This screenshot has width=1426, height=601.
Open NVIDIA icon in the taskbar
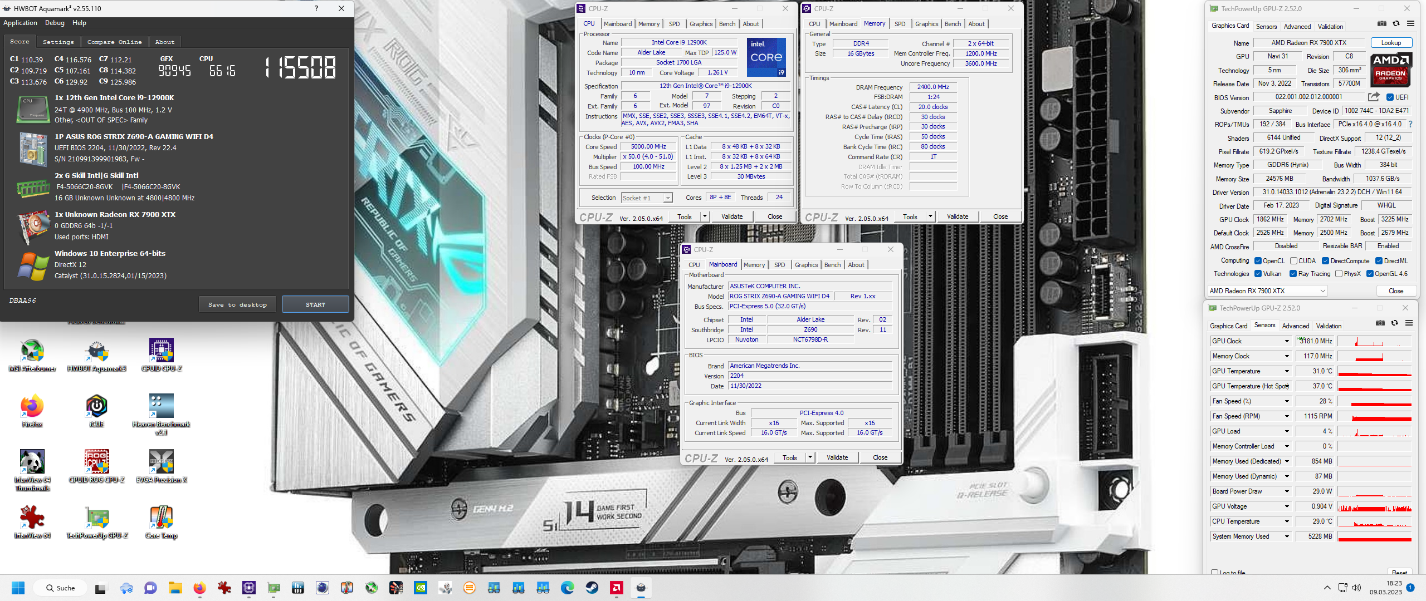[420, 588]
